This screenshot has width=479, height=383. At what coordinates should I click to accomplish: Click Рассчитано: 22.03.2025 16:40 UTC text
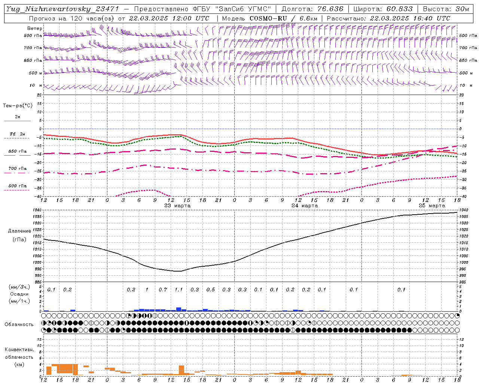(x=388, y=18)
